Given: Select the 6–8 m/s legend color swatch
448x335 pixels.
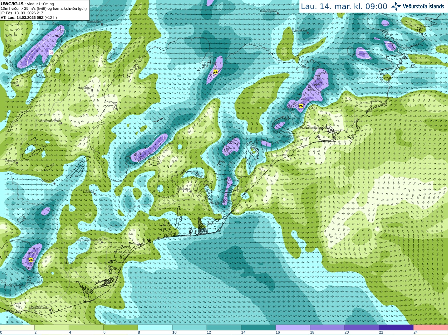Looking at the screenshot, I should tap(120, 327).
